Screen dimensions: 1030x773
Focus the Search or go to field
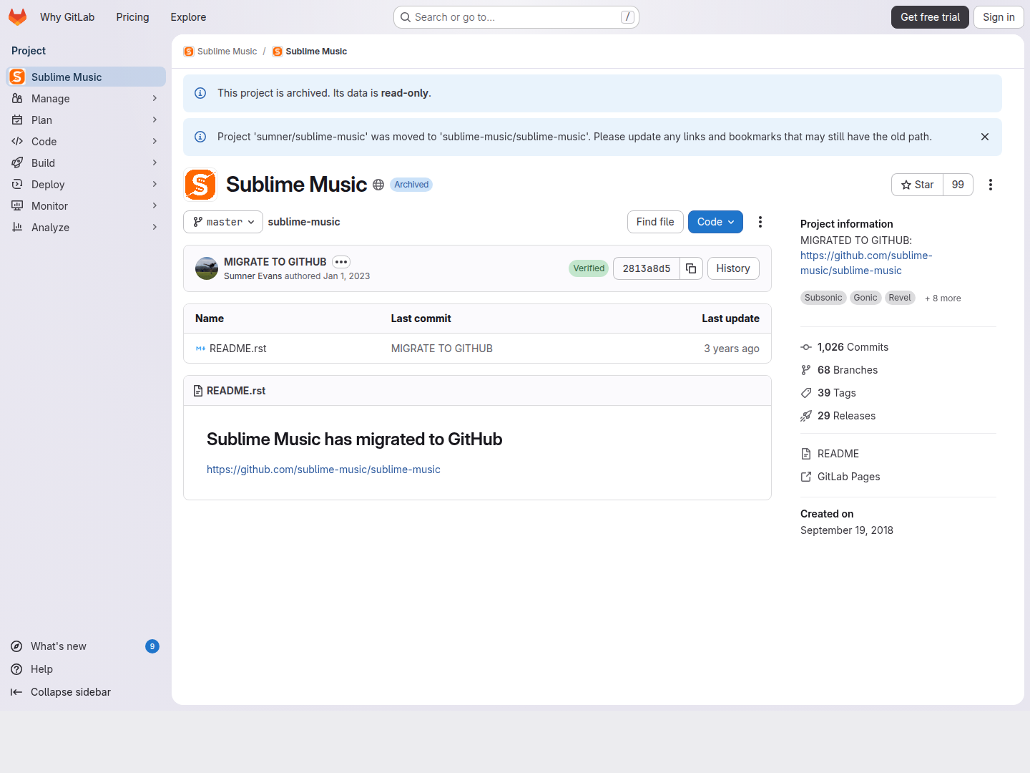coord(516,17)
